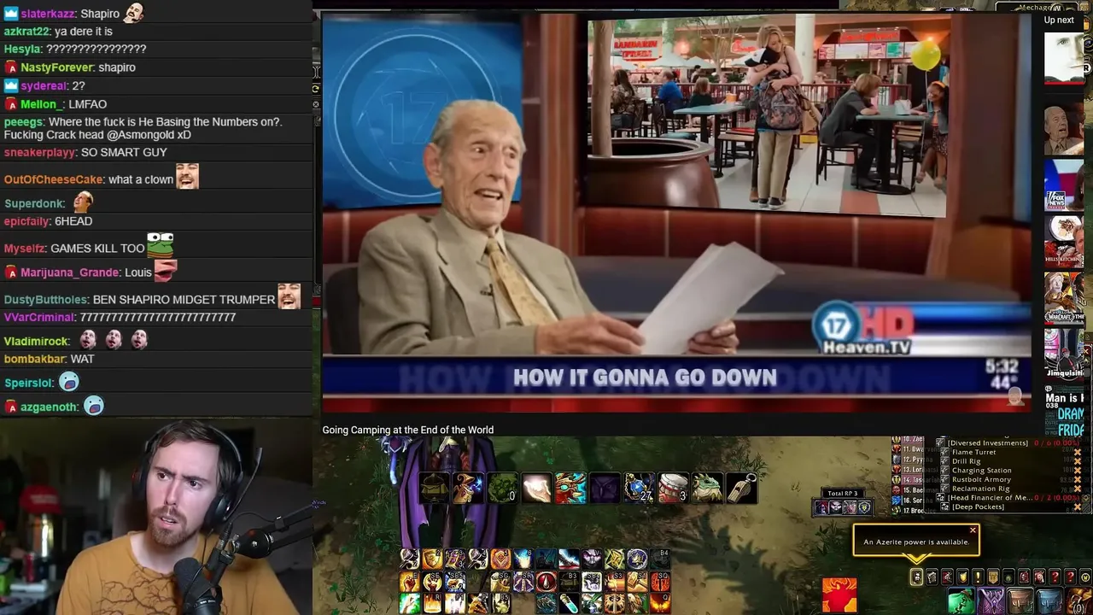The width and height of the screenshot is (1093, 615).
Task: Open OutOfCheeseCake's chat user card
Action: point(53,179)
